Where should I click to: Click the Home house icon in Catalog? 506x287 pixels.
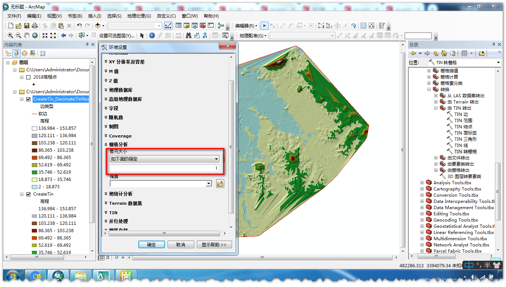point(444,53)
